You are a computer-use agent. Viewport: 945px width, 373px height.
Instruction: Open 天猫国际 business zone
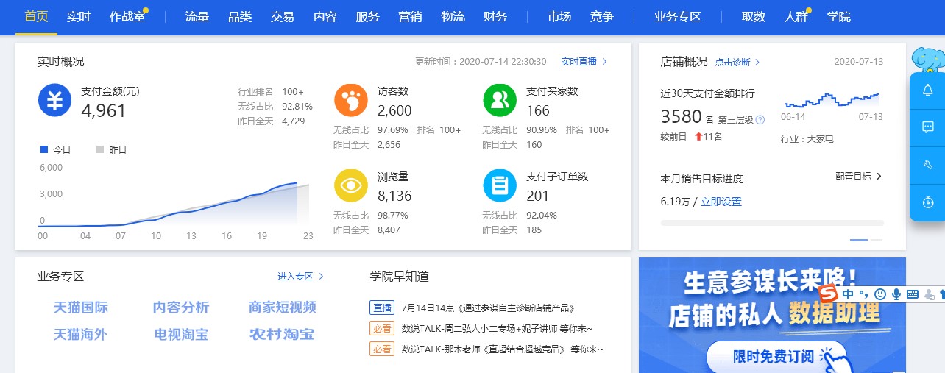tap(81, 308)
